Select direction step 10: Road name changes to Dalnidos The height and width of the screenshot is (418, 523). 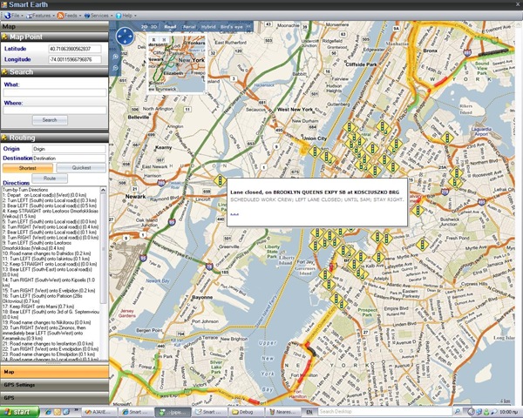(46, 253)
